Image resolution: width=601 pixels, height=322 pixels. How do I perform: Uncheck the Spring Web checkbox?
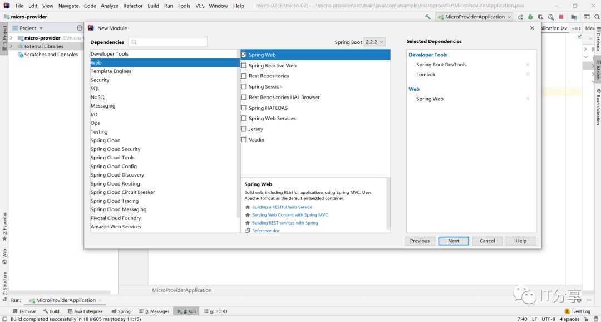(x=244, y=55)
